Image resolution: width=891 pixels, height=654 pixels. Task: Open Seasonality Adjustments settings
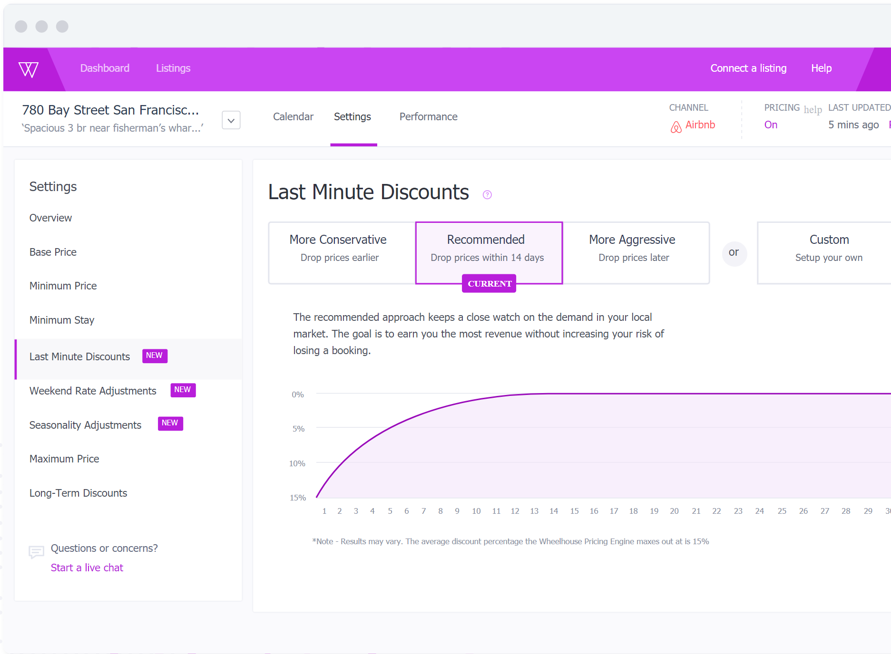click(85, 425)
